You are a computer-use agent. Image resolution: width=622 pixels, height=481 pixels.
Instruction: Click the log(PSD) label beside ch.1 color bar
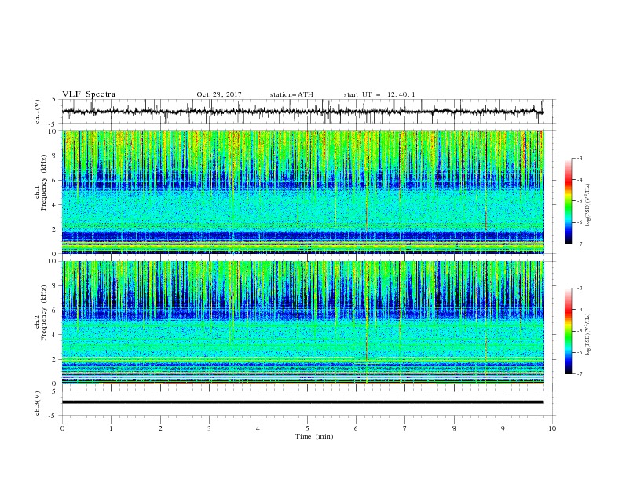coord(587,205)
